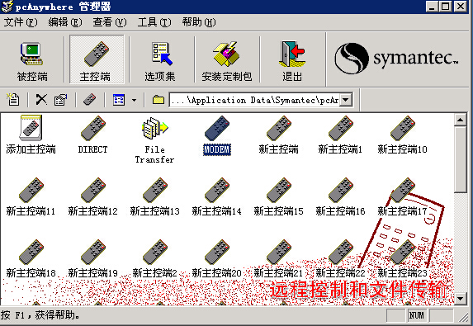Select the 新主控端21 item
The width and height of the screenshot is (473, 326).
click(x=279, y=259)
